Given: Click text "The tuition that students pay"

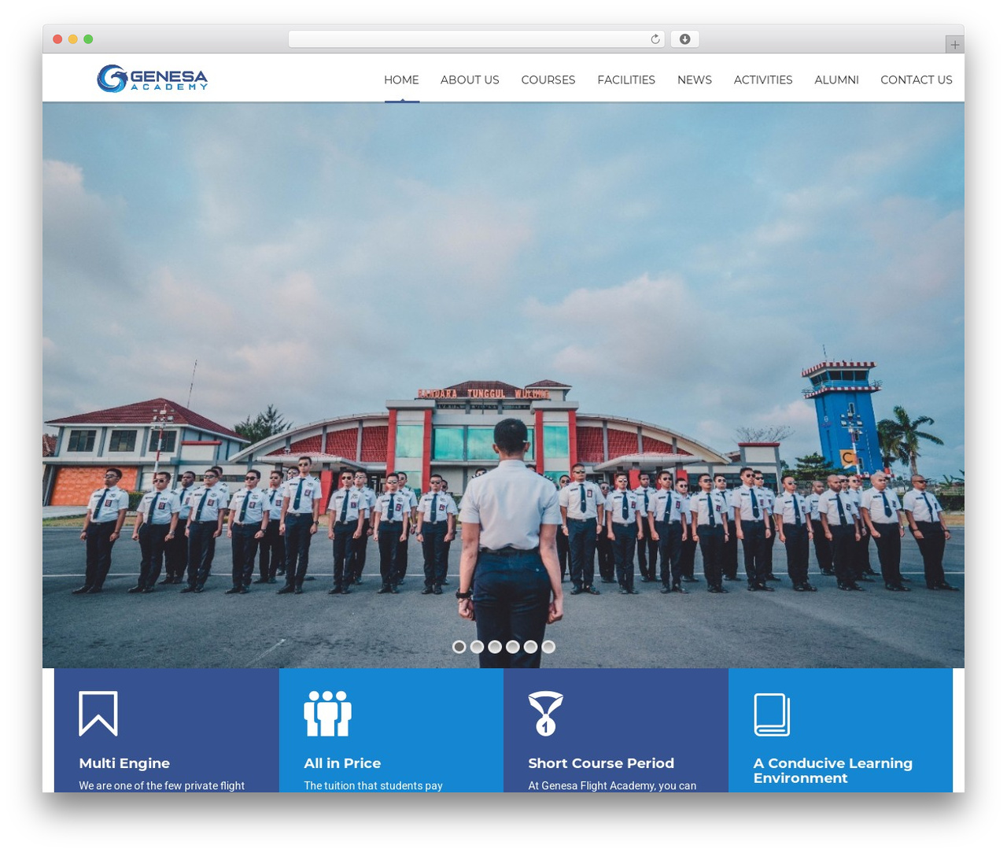Looking at the screenshot, I should pos(373,785).
